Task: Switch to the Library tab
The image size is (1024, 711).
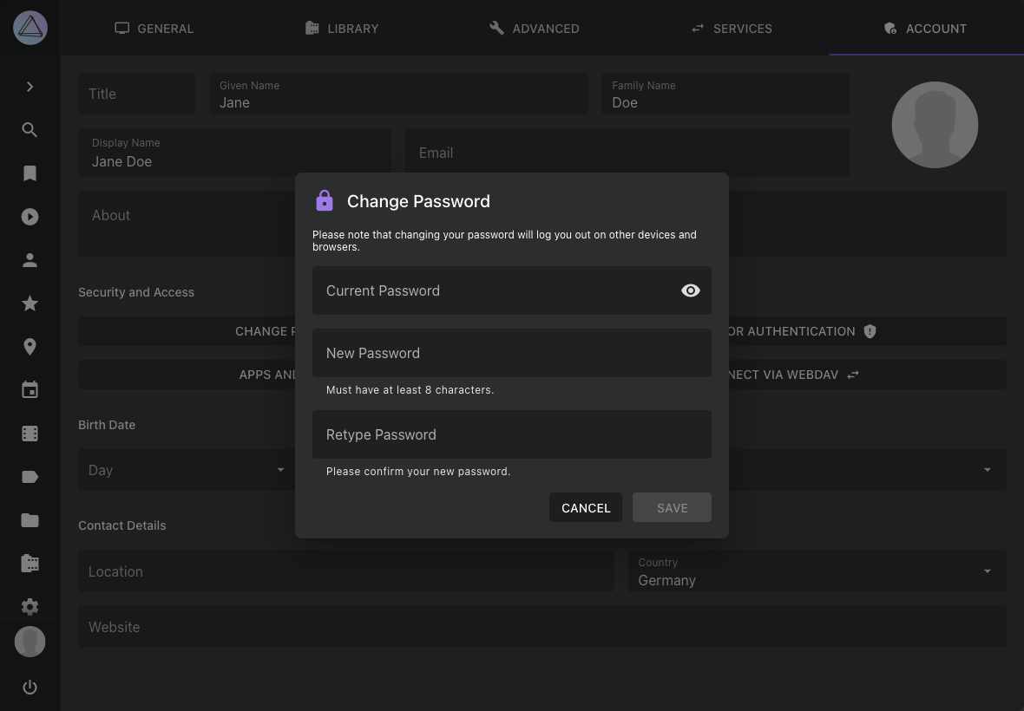Action: tap(342, 28)
